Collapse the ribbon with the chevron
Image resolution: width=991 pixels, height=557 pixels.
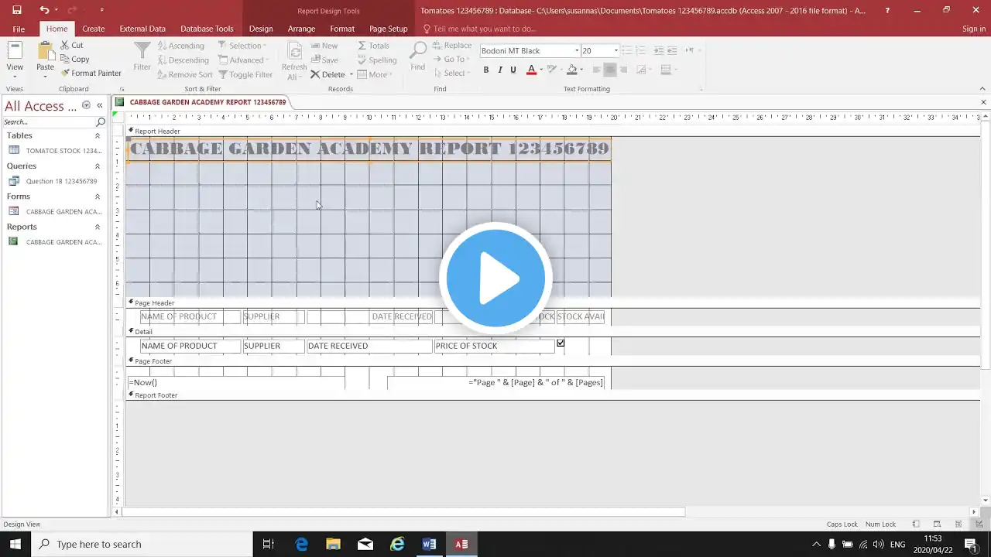point(983,89)
